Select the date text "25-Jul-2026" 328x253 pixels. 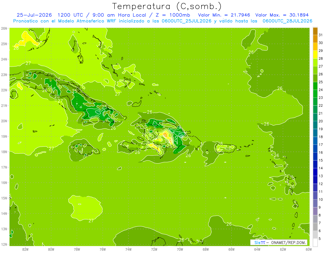tap(34, 15)
